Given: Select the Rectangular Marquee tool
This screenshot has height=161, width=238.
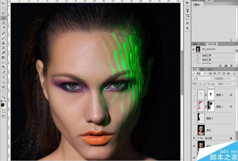Looking at the screenshot, I should pyautogui.click(x=4, y=8).
